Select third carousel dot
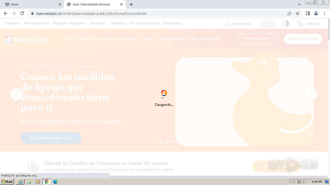The height and width of the screenshot is (185, 330). (x=167, y=142)
